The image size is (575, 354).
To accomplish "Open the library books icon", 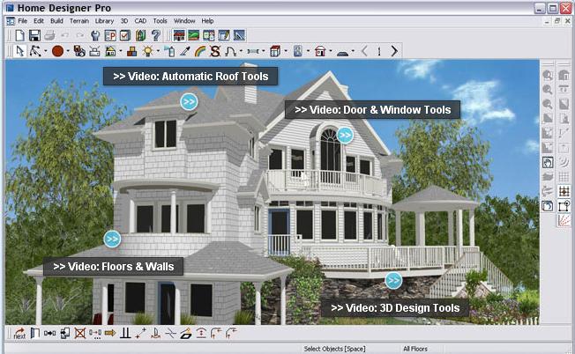I will click(141, 35).
